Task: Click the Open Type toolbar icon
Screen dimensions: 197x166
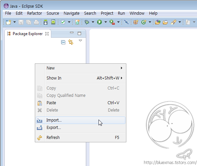Action: 158,22
